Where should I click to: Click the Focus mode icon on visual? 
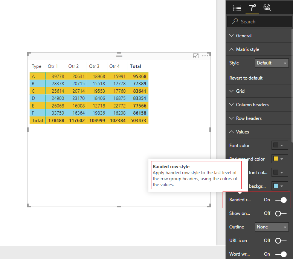tap(195, 56)
